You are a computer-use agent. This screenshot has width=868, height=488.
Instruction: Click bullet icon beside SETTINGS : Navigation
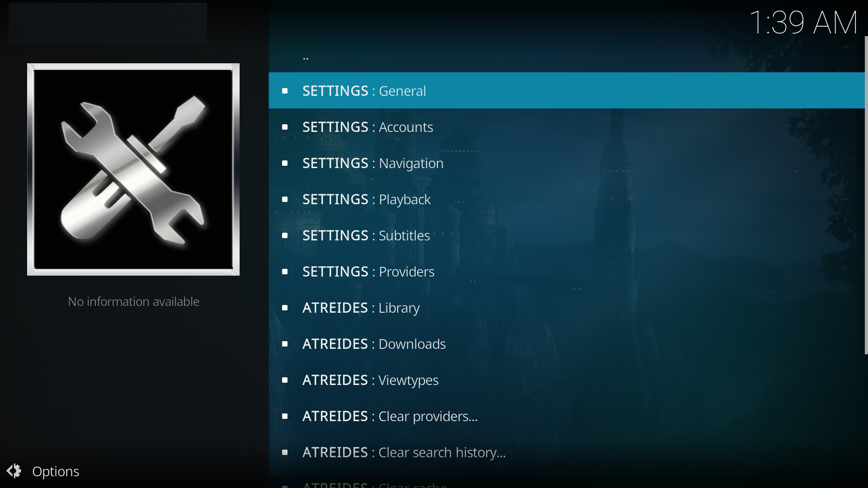(285, 163)
